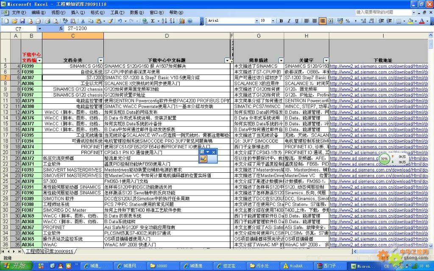Open the fill color dropdown arrow
This screenshot has width=434, height=271.
tap(416, 21)
